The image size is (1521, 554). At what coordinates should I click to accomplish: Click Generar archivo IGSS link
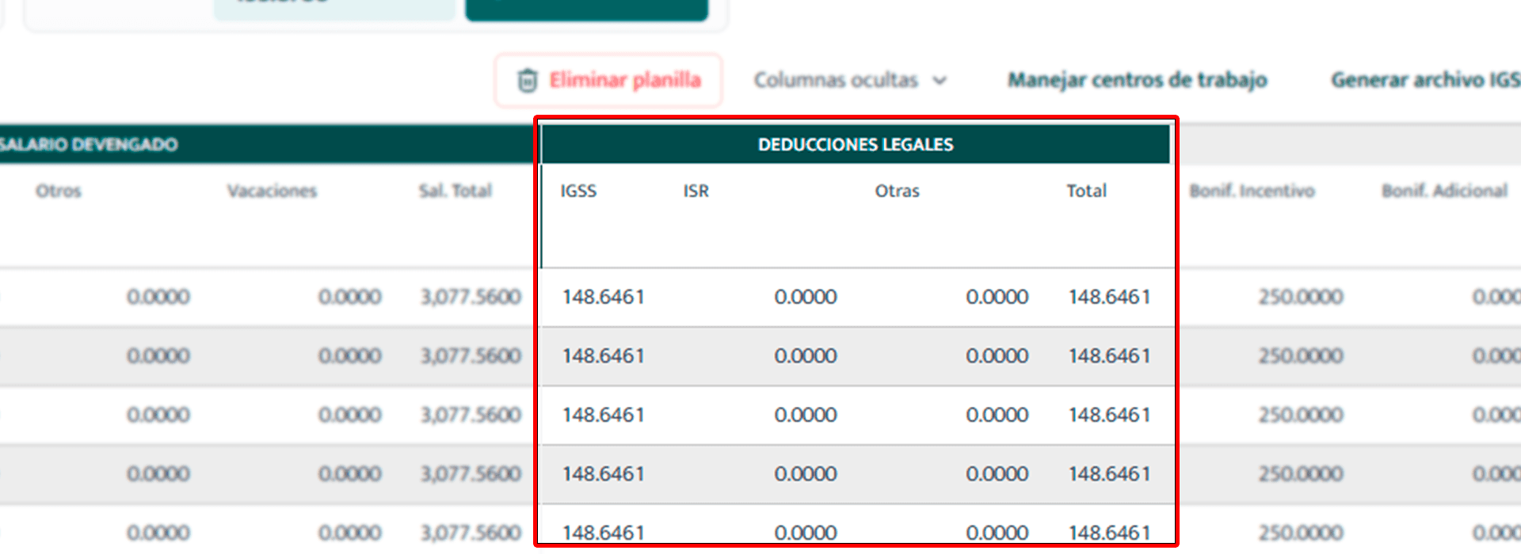click(x=1425, y=80)
